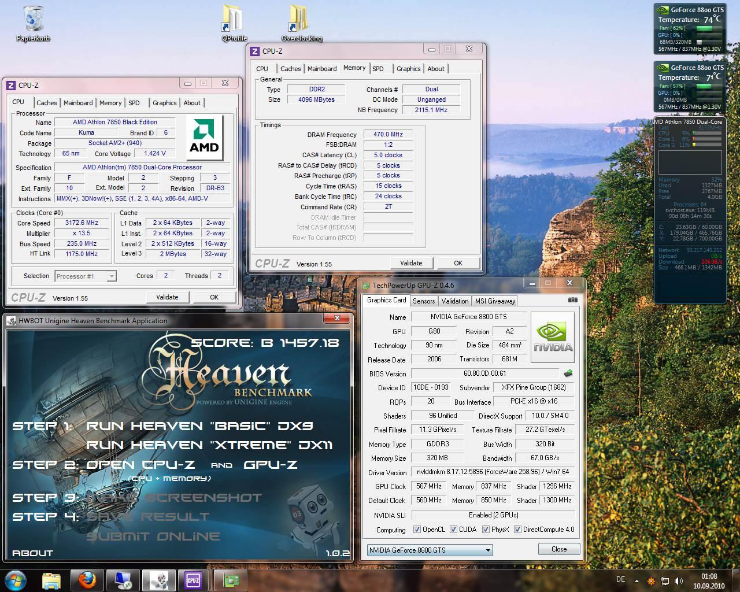This screenshot has width=740, height=592.
Task: Click OK in CPU-Z processor window
Action: (x=214, y=297)
